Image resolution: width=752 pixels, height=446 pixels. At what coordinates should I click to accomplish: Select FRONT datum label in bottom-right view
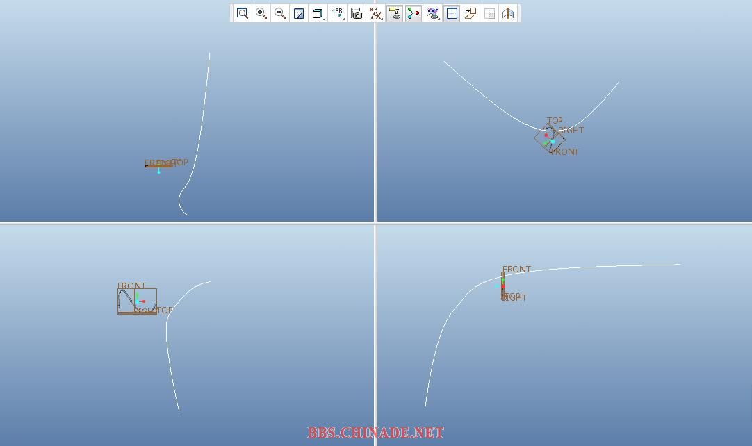(x=516, y=269)
